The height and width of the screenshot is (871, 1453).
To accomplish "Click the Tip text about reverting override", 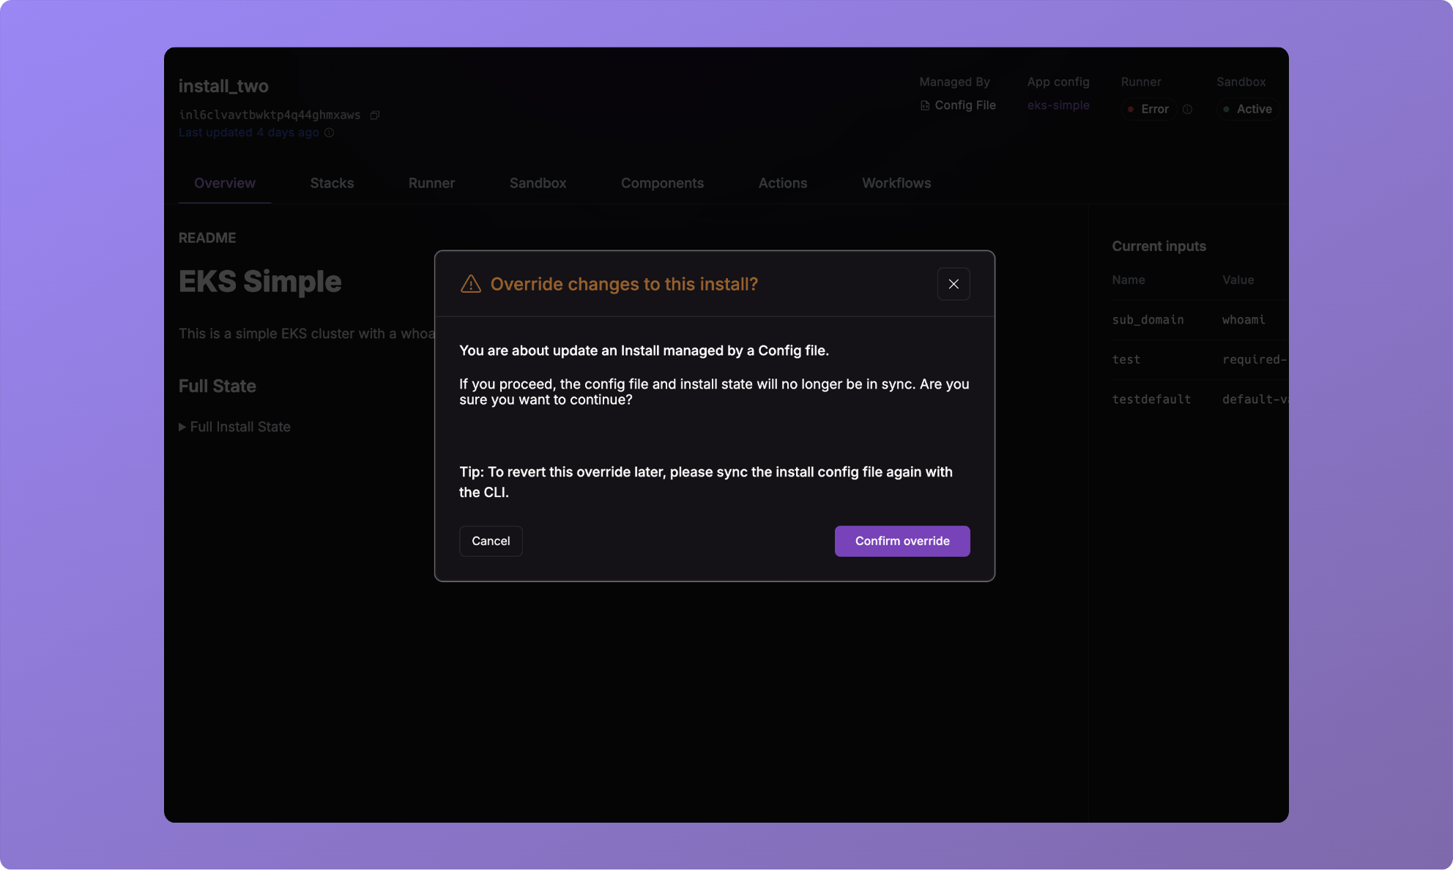I will pos(706,482).
